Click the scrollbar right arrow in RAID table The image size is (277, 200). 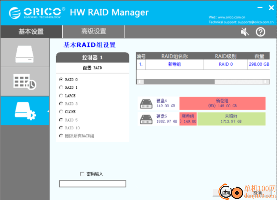point(265,82)
